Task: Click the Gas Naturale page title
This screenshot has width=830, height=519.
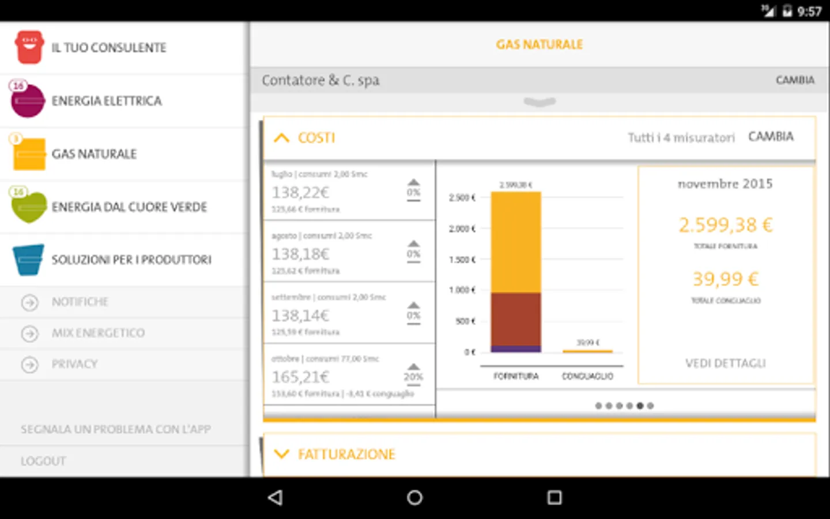Action: point(539,44)
